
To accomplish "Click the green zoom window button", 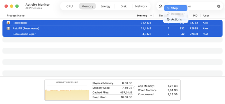I will coord(17,6).
